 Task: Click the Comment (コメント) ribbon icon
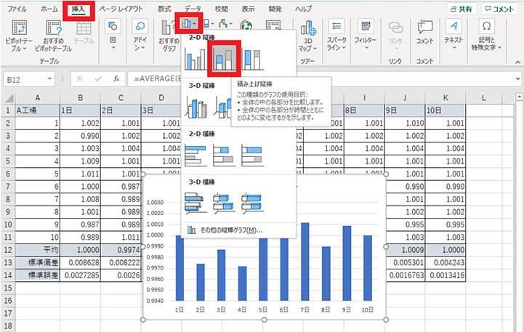(424, 27)
